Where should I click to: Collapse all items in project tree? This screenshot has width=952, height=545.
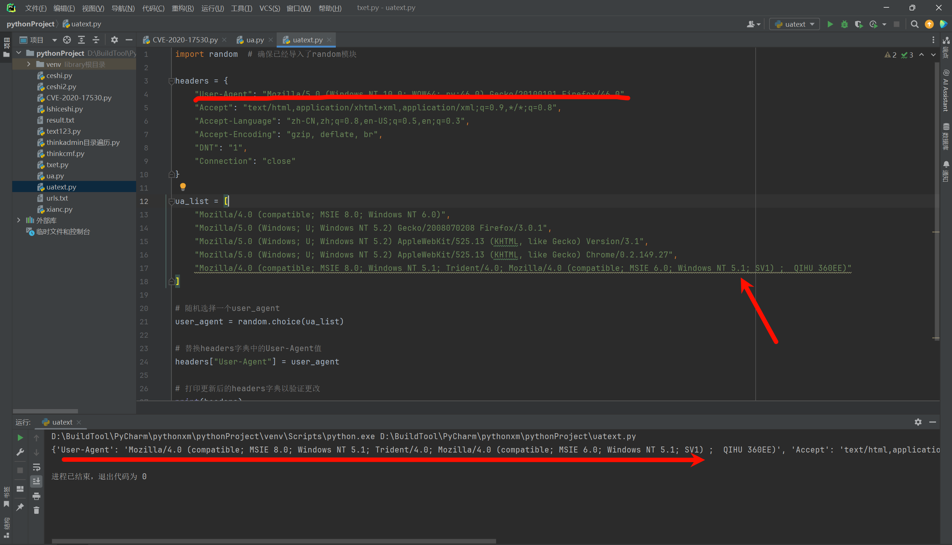[96, 40]
